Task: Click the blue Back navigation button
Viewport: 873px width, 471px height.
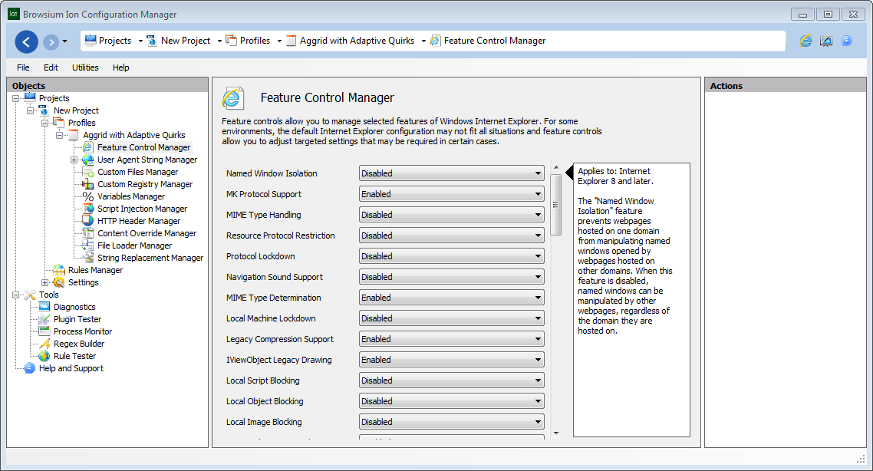Action: coord(26,41)
